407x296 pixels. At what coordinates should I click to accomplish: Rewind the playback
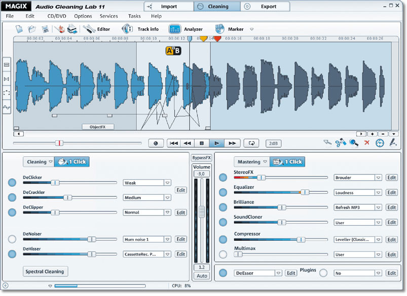(188, 143)
